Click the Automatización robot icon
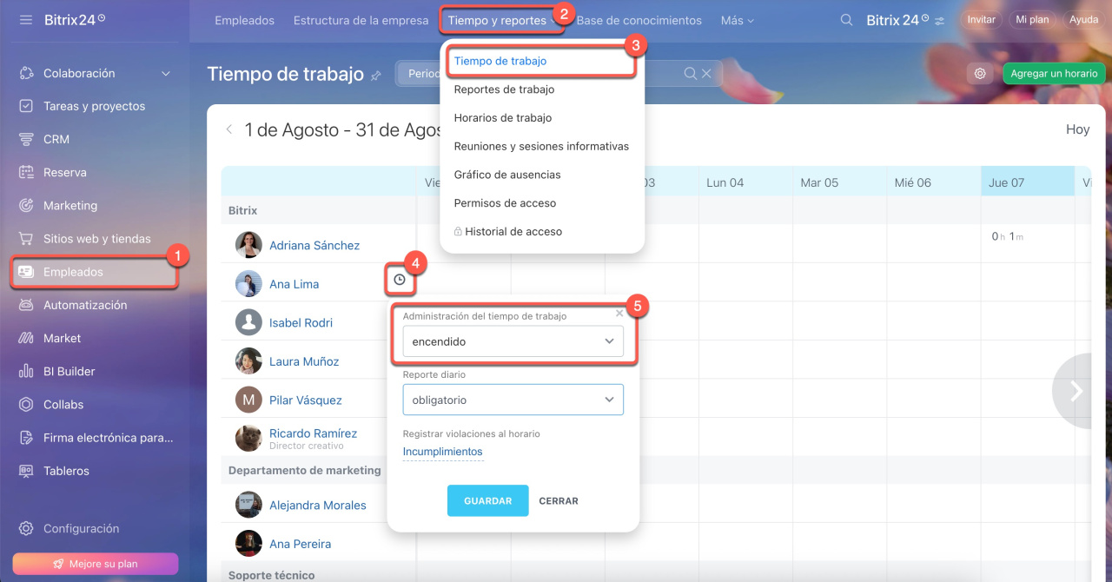1112x582 pixels. pos(26,305)
